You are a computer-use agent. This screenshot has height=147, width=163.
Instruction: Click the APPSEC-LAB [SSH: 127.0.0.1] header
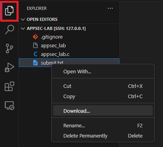pyautogui.click(x=56, y=28)
